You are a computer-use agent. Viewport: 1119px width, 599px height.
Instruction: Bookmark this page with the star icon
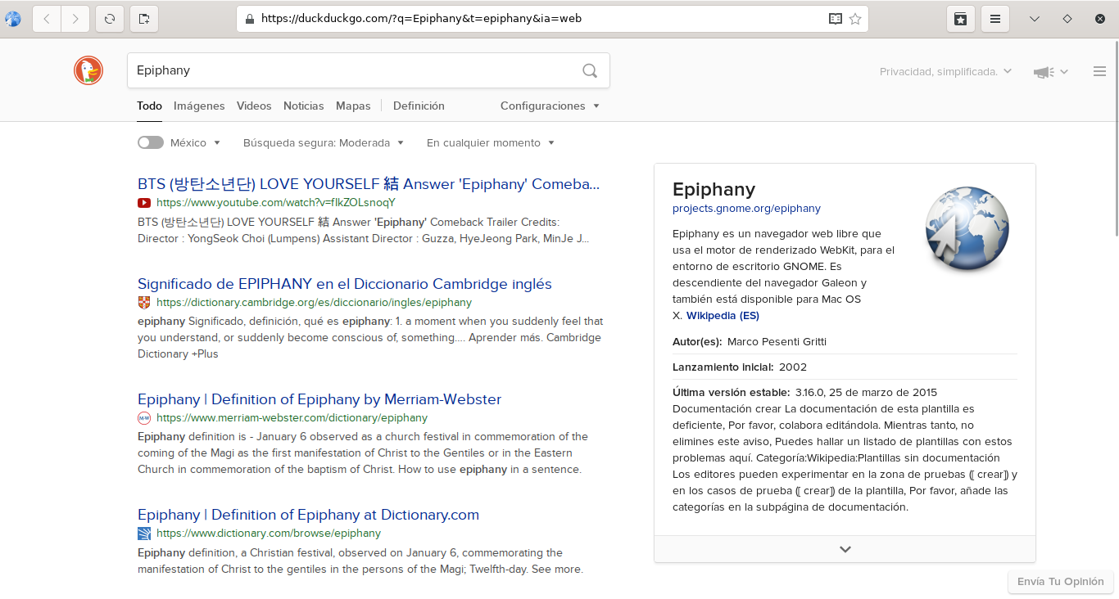[x=855, y=18]
